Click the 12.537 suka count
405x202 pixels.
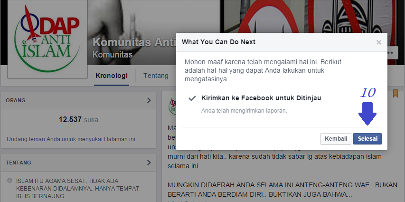tap(78, 120)
